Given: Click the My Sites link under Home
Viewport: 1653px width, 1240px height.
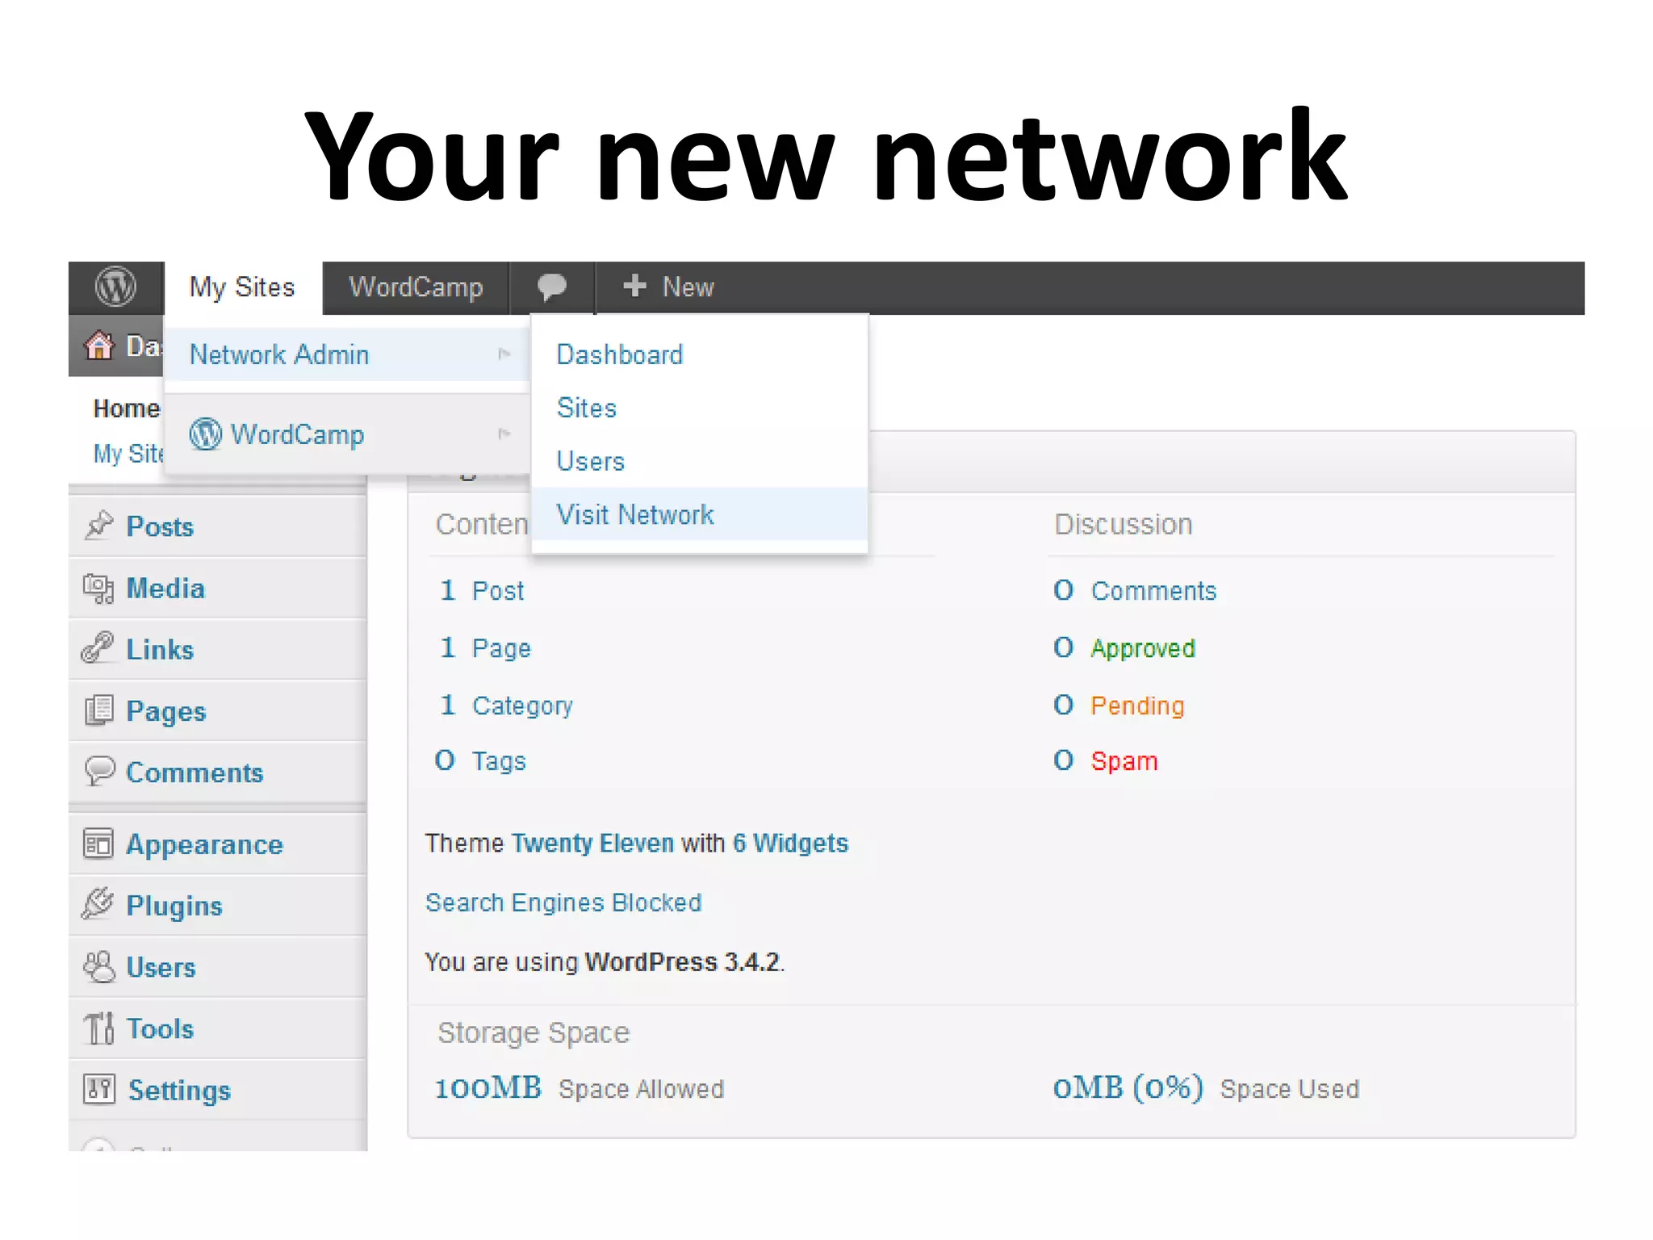Looking at the screenshot, I should (129, 453).
